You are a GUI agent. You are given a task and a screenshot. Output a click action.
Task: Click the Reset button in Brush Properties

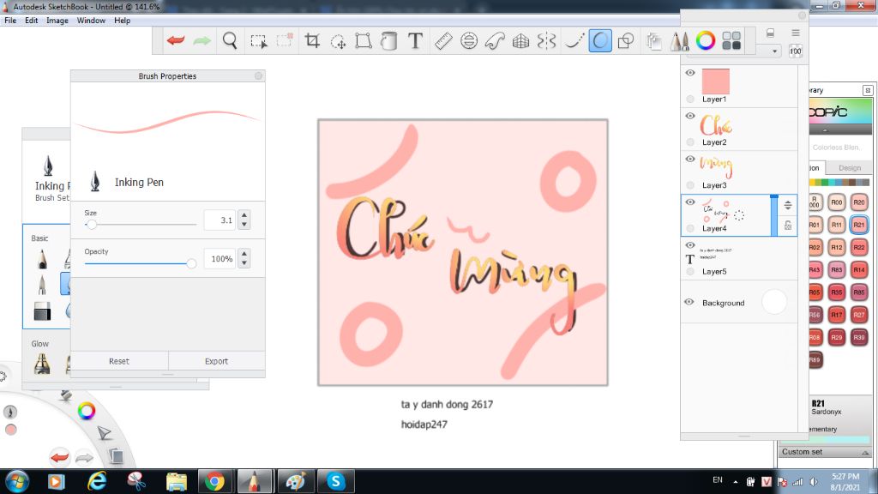point(119,361)
